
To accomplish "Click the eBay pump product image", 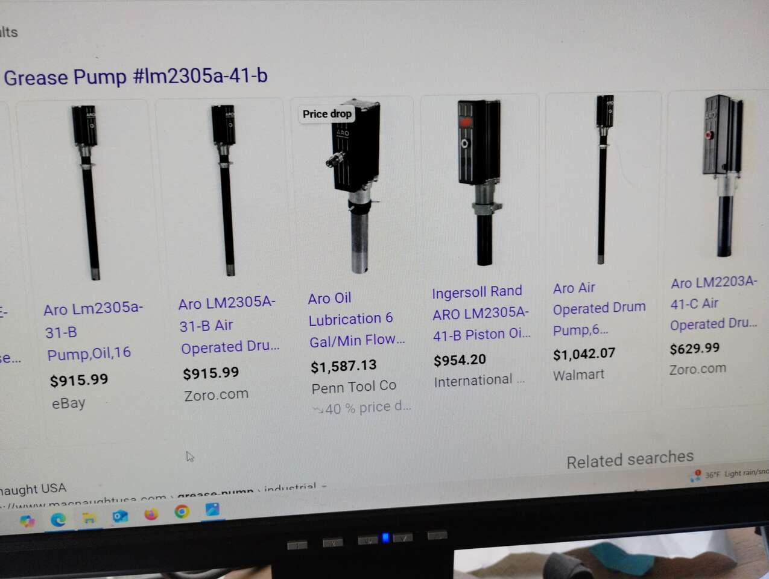I will point(90,193).
